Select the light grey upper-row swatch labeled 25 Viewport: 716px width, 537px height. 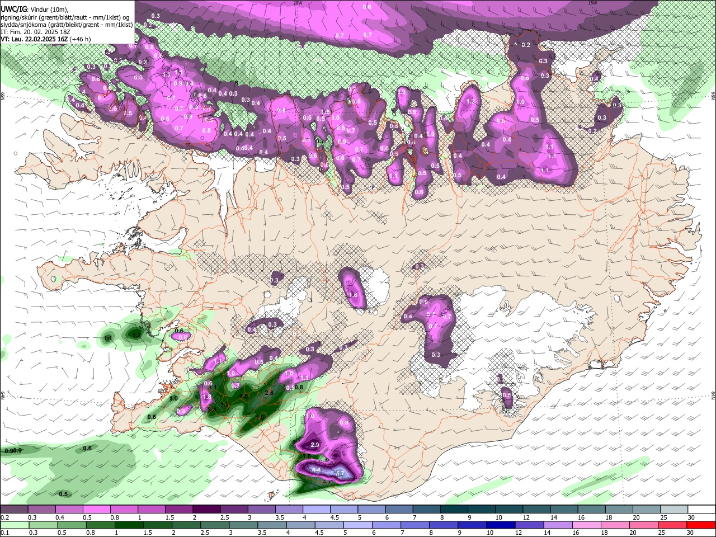[x=674, y=509]
